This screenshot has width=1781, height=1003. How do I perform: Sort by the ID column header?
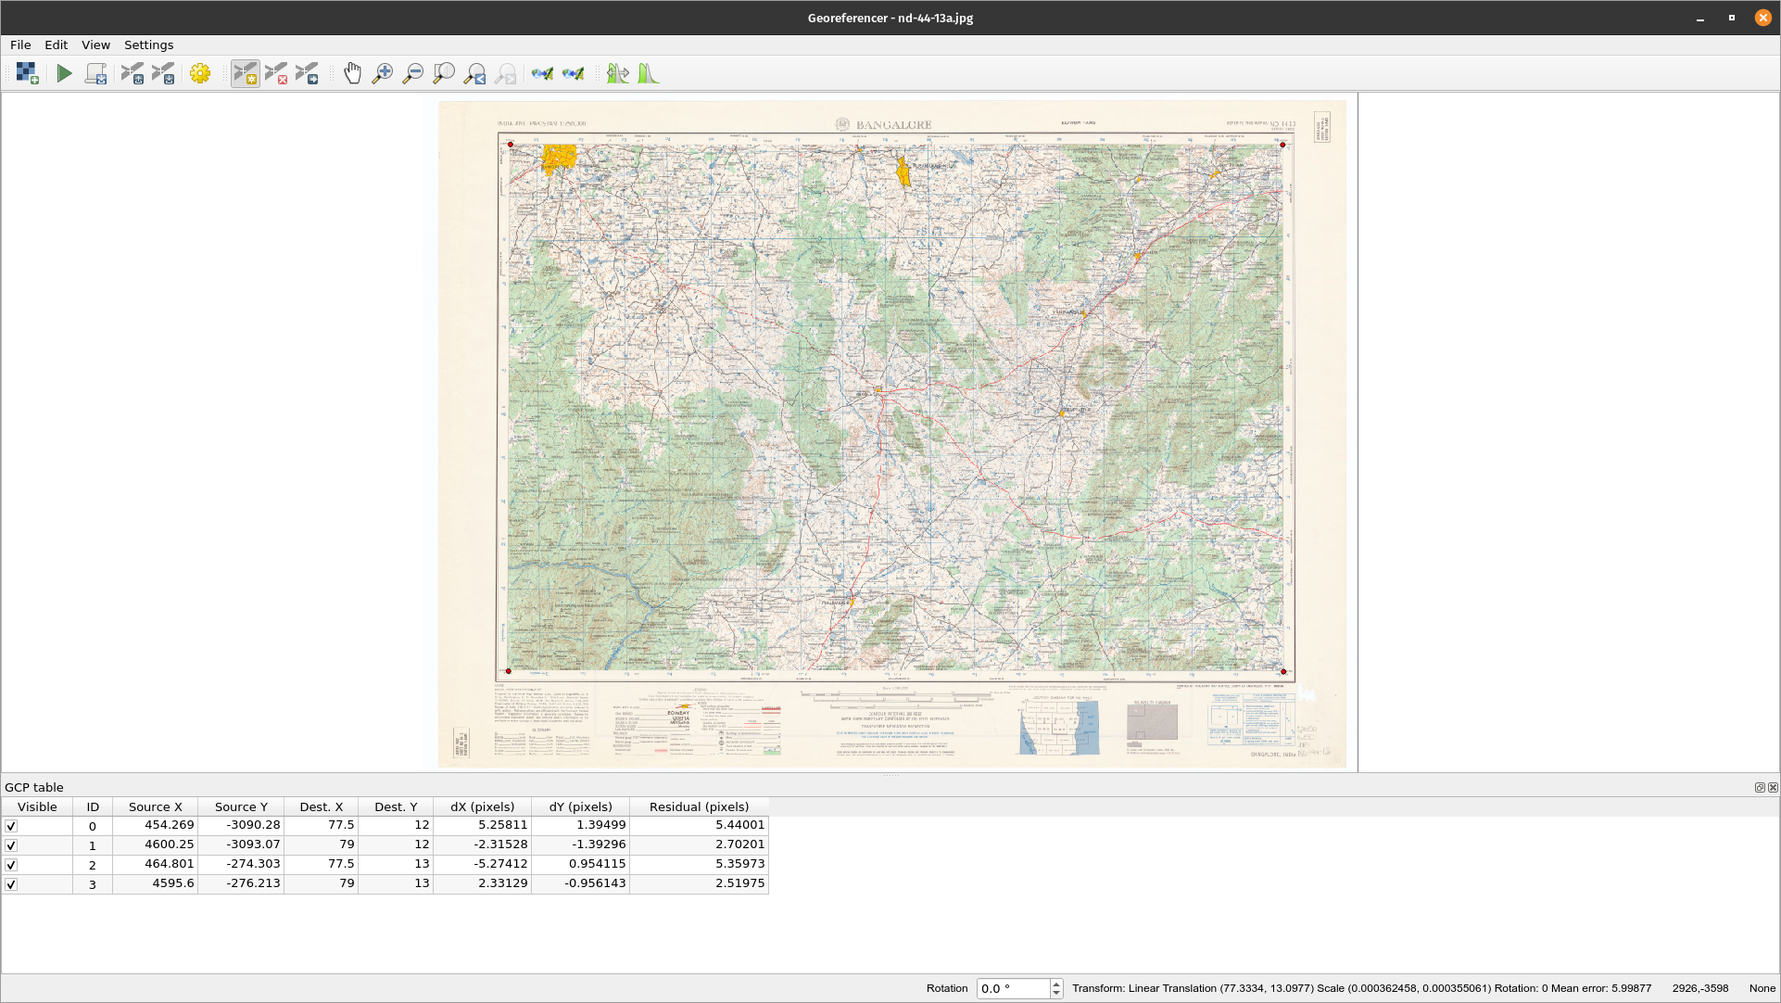point(93,806)
